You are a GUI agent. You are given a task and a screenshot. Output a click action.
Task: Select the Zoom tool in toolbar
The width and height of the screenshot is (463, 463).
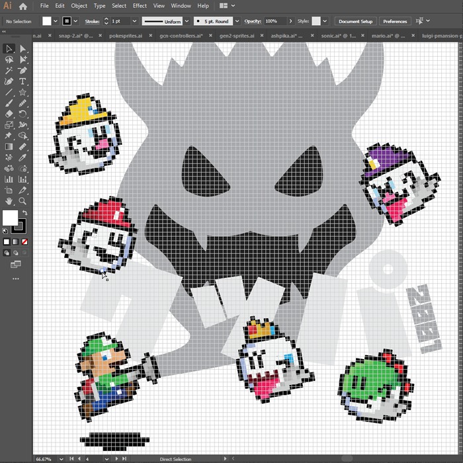[x=23, y=201]
